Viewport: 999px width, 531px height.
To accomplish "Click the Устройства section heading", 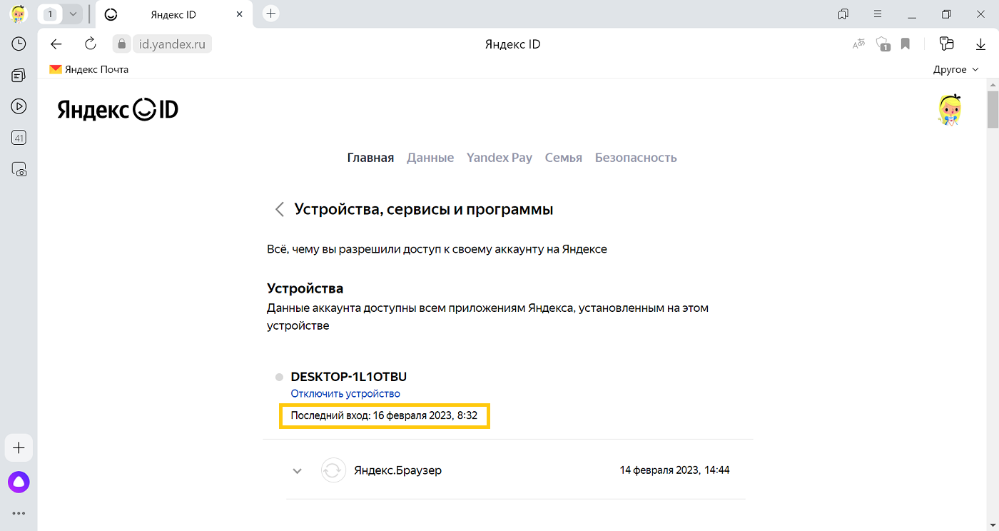I will click(x=305, y=288).
